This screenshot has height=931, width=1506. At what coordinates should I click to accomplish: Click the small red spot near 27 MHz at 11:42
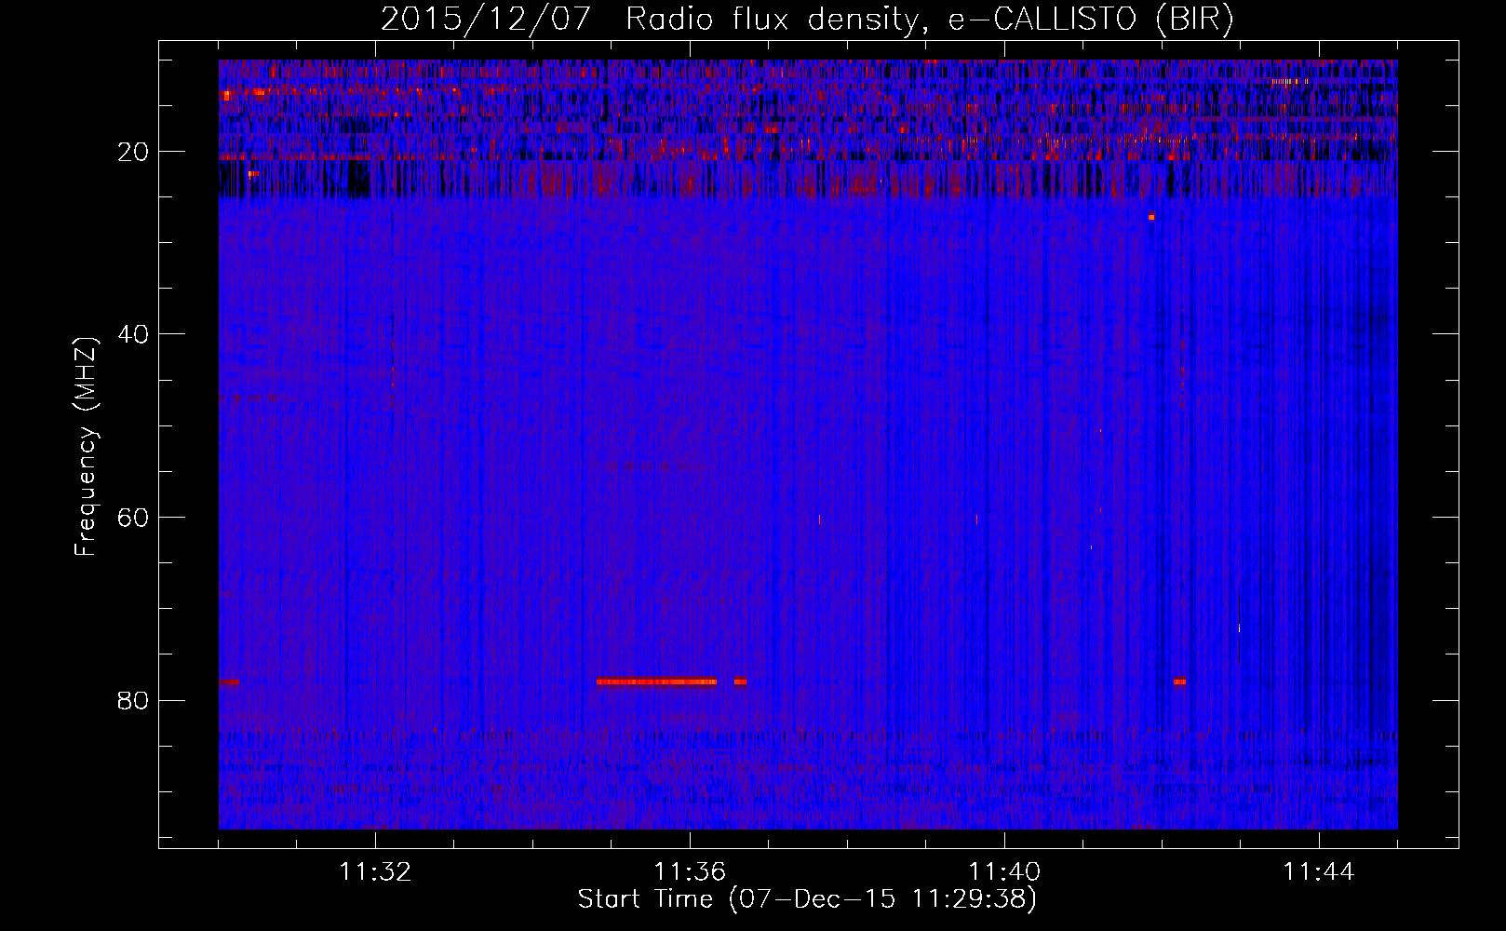[1151, 217]
